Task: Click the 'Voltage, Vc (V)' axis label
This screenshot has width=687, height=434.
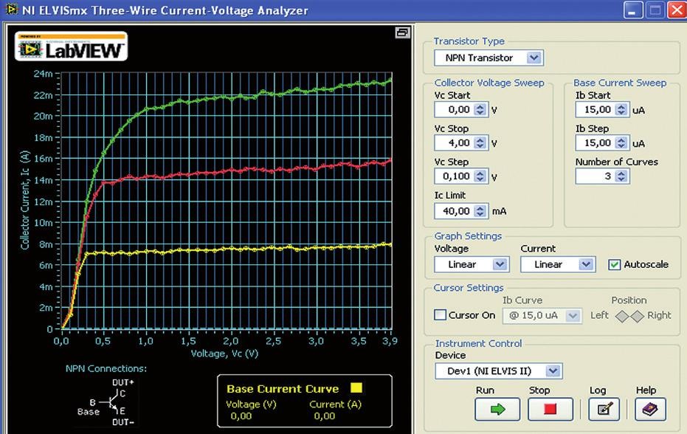Action: coord(224,354)
